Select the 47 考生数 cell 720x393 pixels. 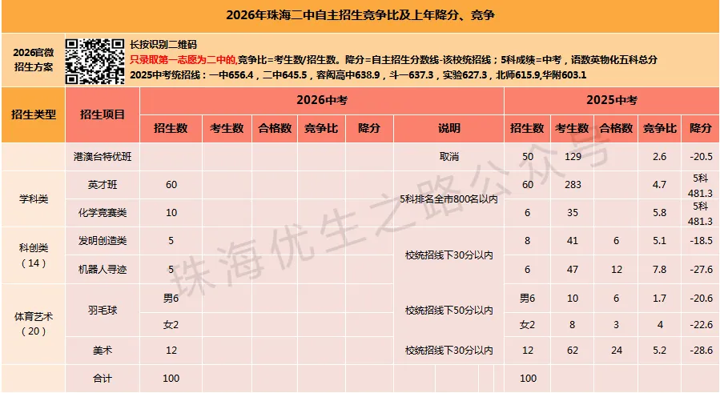coord(573,269)
